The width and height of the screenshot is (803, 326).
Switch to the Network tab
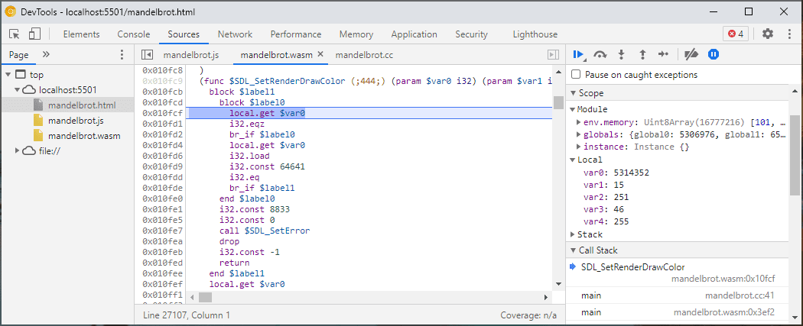tap(235, 34)
